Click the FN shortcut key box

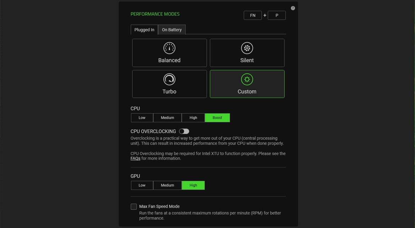click(253, 15)
